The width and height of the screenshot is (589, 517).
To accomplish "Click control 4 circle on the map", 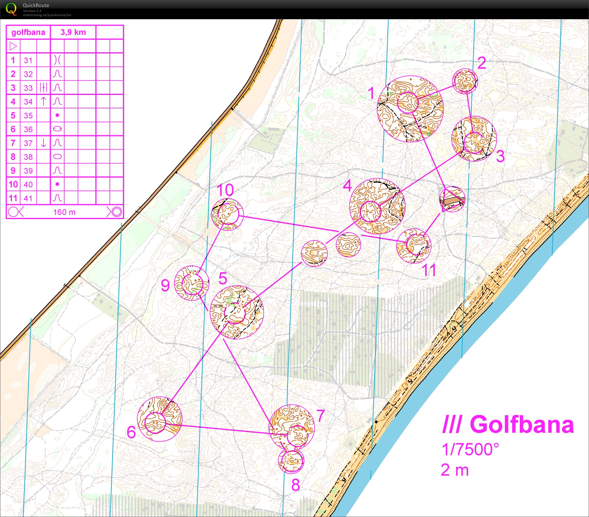I will tap(371, 212).
